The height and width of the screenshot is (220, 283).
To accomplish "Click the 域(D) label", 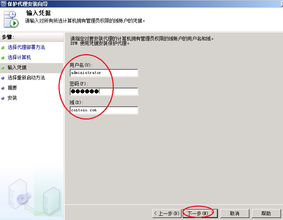I will tap(76, 102).
